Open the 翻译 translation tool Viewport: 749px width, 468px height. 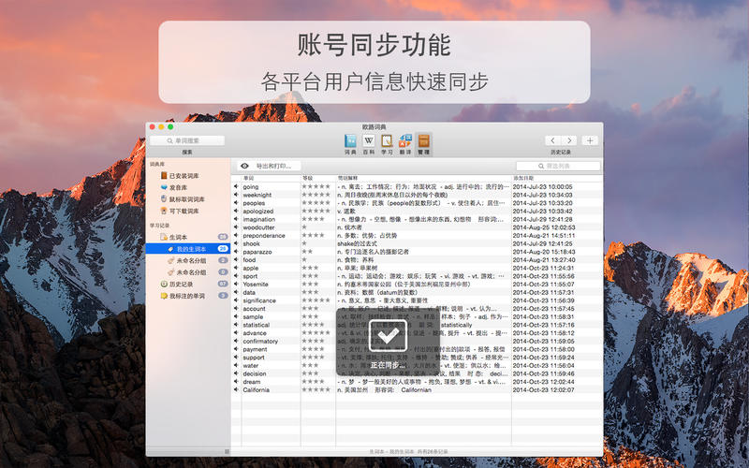pos(405,142)
